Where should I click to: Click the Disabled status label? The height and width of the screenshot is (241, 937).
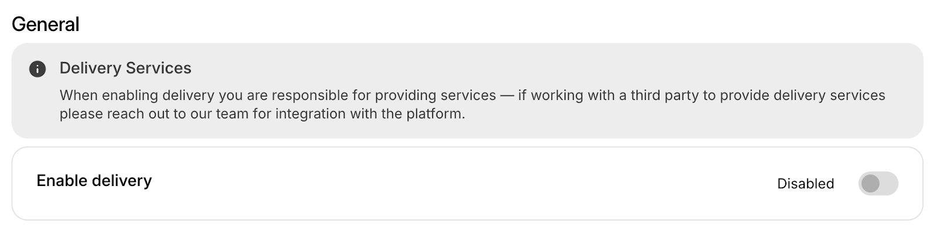pyautogui.click(x=805, y=184)
